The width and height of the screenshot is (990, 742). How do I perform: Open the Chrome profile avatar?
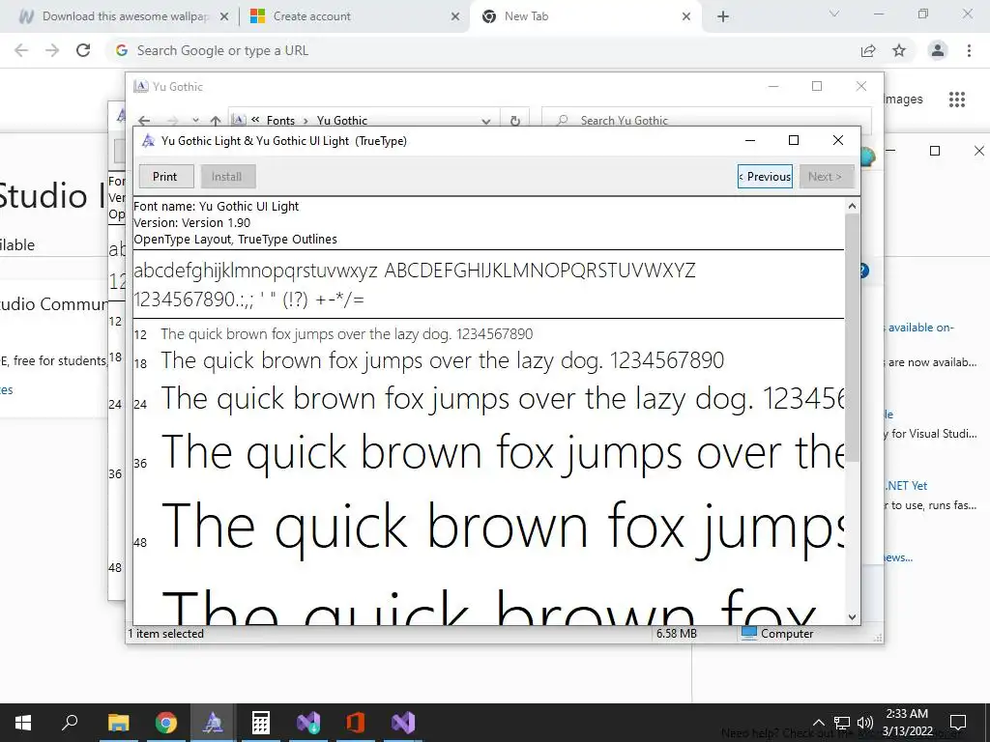coord(938,50)
